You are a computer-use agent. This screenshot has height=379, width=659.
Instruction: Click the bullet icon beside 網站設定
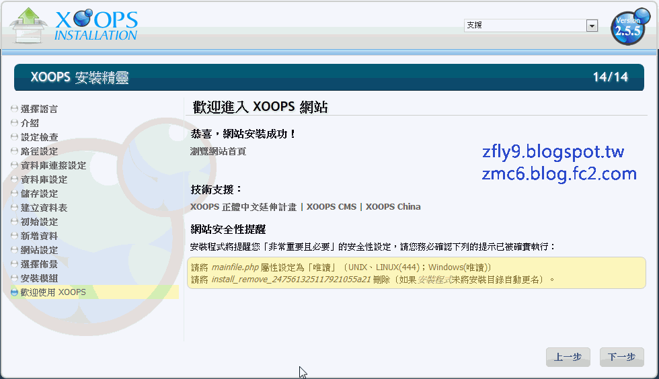pos(14,249)
